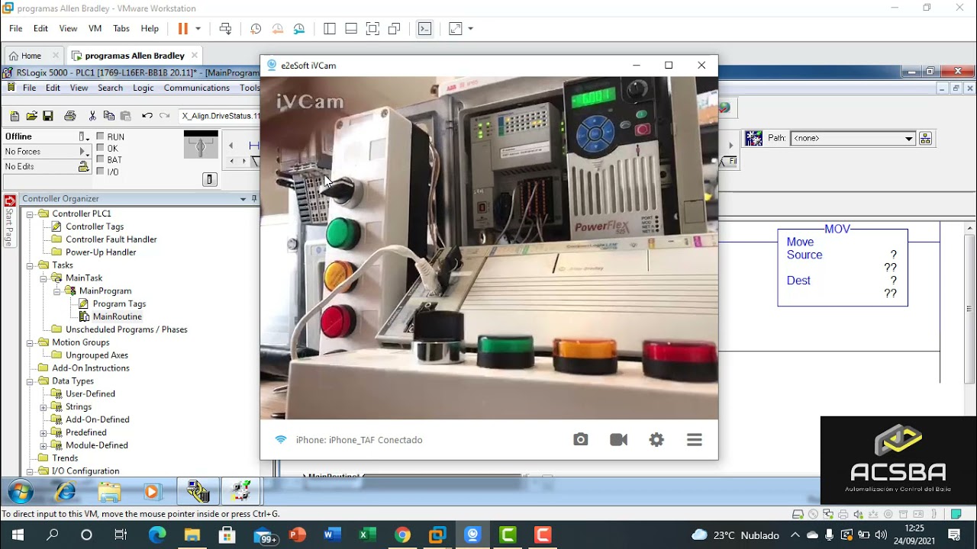Pause the virtual machine in VMware toolbar
This screenshot has width=977, height=549.
click(182, 28)
